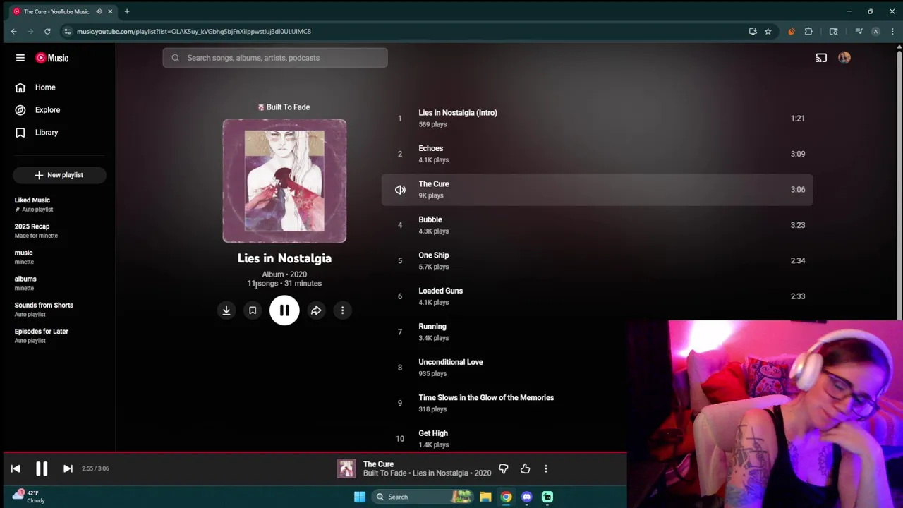Open the account avatar menu

[844, 58]
